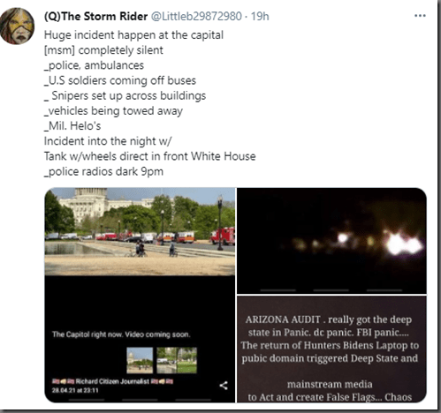Click the 28.04.21 at 23:11 timestamp

[75, 390]
